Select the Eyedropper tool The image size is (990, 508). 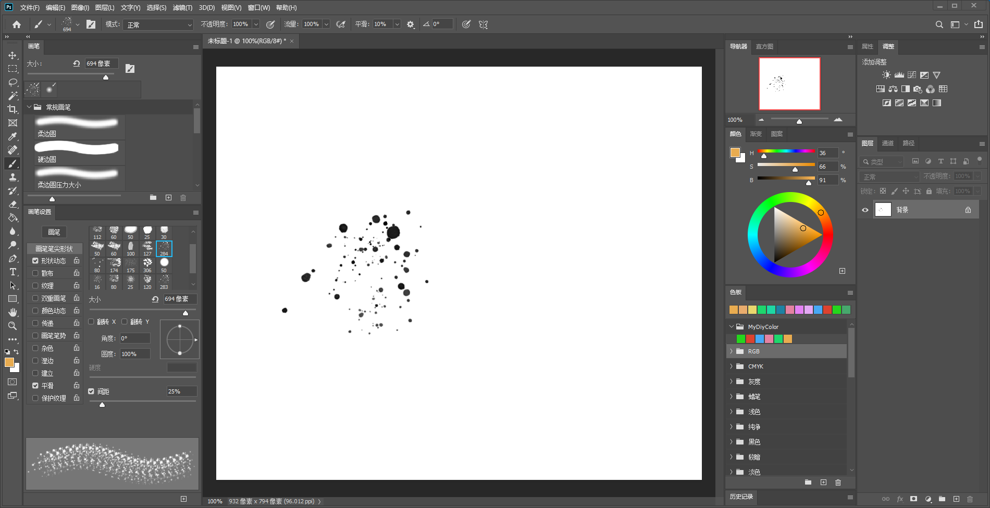point(13,136)
